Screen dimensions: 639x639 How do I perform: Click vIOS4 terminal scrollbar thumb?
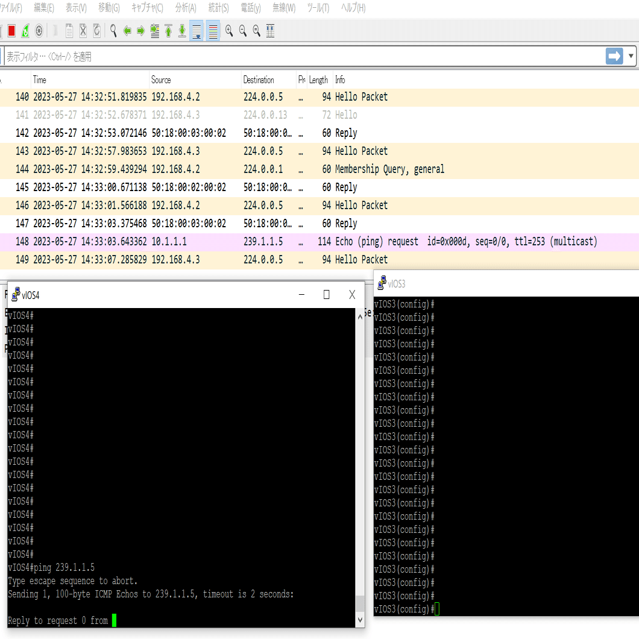[x=360, y=603]
